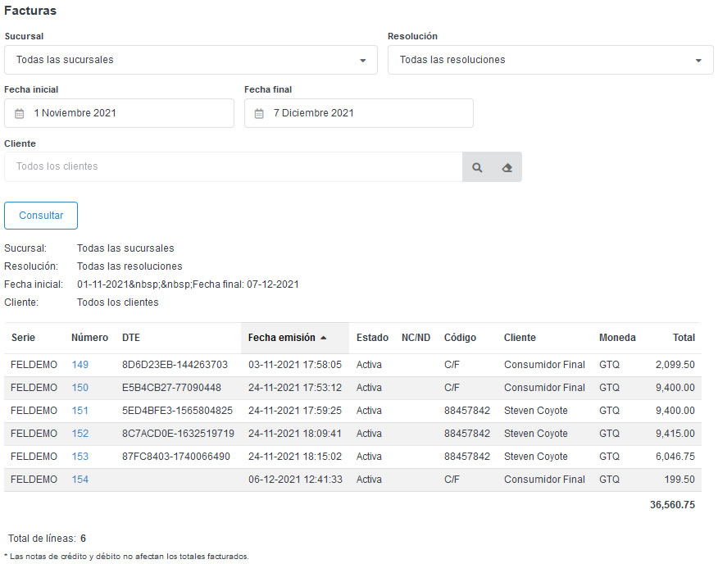View invoice 152 details link
The width and height of the screenshot is (718, 564).
(80, 434)
